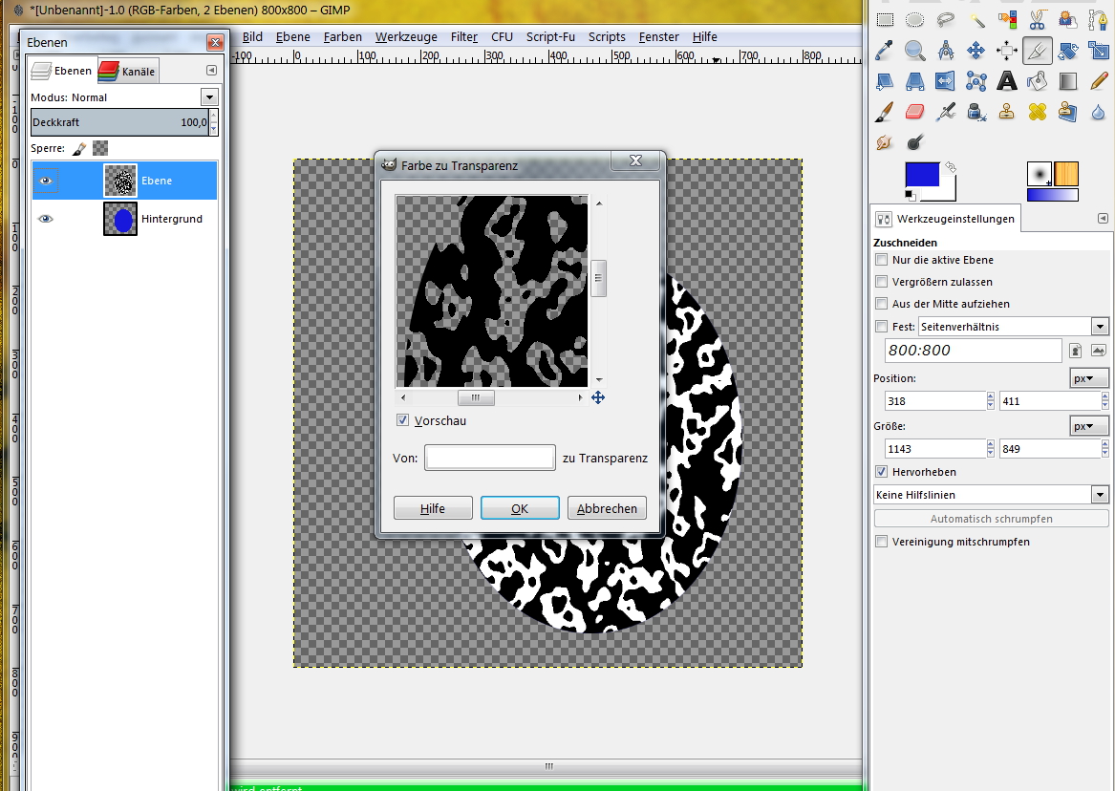Select the Heal bandage tool
This screenshot has height=791, width=1115.
(1038, 112)
